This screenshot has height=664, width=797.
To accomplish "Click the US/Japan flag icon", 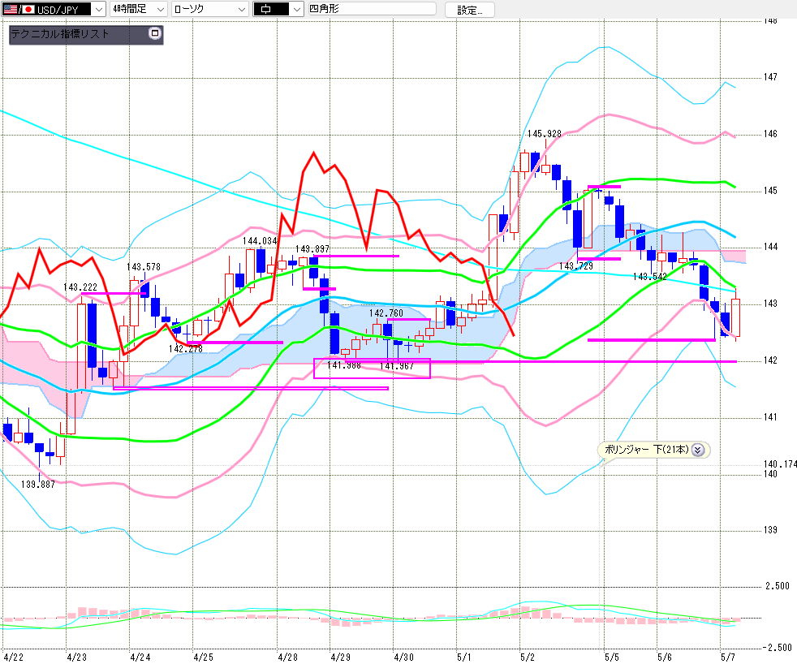I will point(19,9).
